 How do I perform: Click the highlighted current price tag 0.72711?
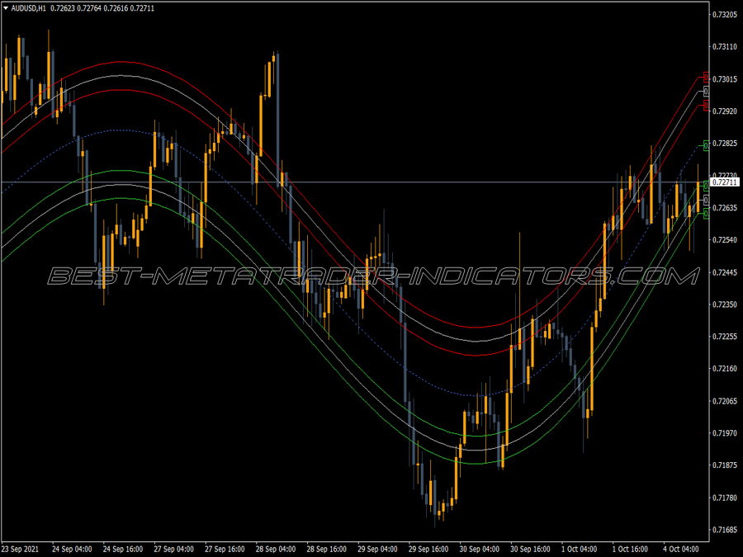click(x=725, y=182)
